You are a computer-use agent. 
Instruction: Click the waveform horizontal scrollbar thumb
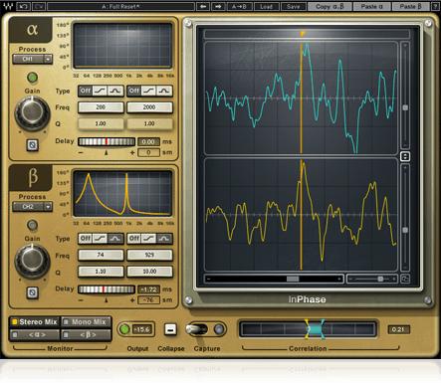point(293,279)
